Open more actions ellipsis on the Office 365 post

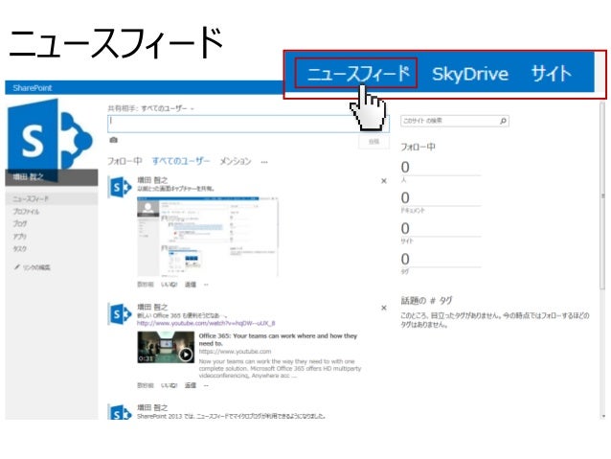tap(206, 385)
